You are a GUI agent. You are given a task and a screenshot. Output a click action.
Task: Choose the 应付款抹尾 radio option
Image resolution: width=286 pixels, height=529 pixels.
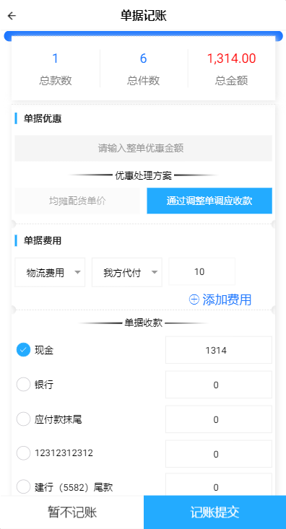(x=24, y=419)
